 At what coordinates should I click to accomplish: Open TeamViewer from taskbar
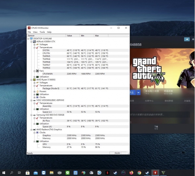tap(44, 173)
